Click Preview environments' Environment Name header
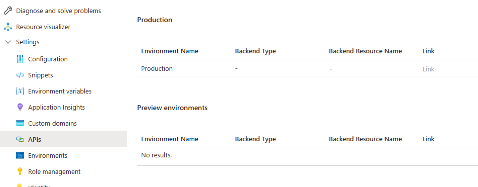Viewport: 478px width, 187px height. [170, 139]
